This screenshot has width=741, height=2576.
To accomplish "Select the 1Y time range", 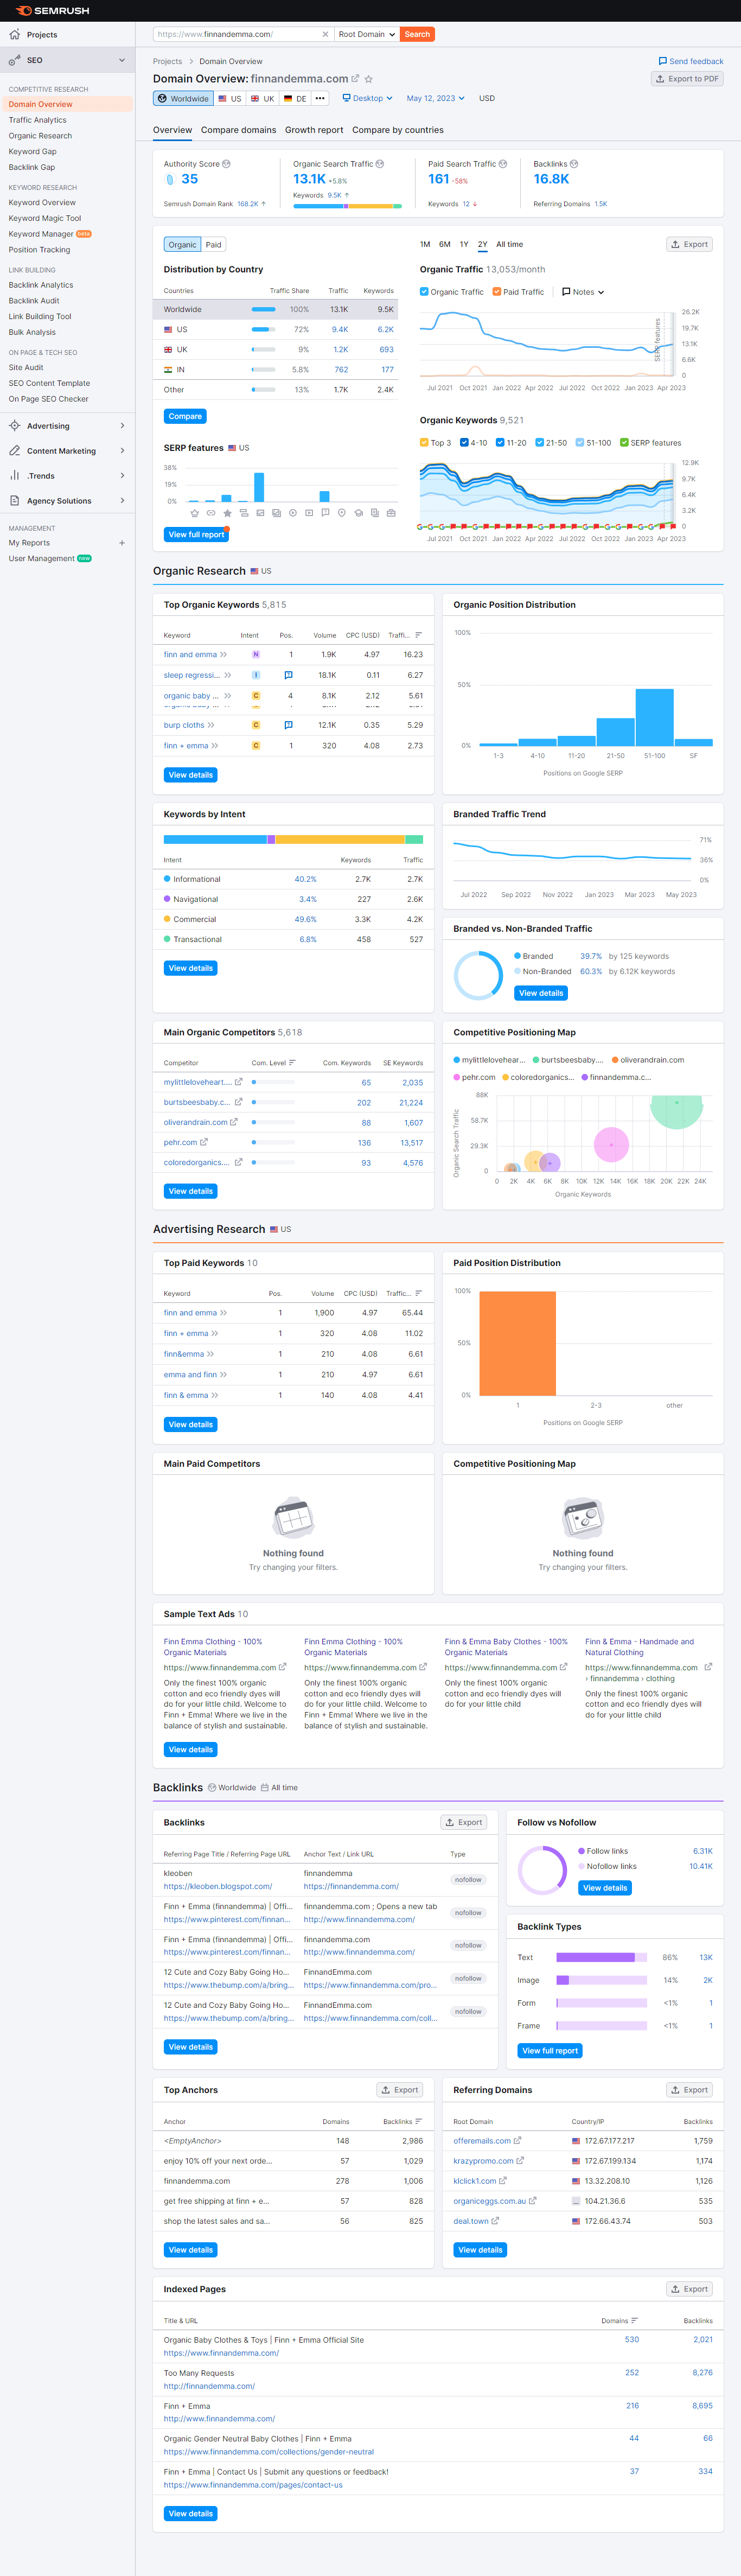I will click(x=464, y=244).
